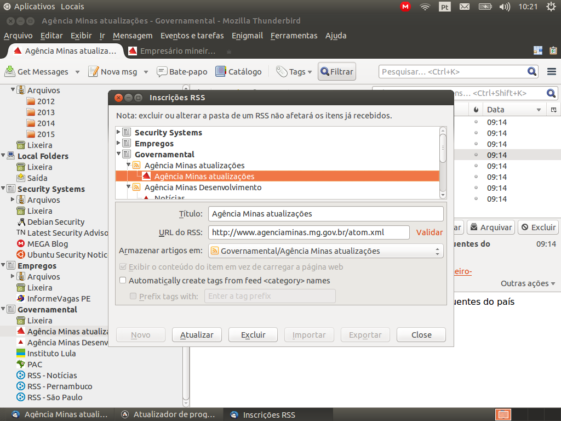Click the Excluir button in RSS dialog
The height and width of the screenshot is (421, 561).
pyautogui.click(x=253, y=335)
